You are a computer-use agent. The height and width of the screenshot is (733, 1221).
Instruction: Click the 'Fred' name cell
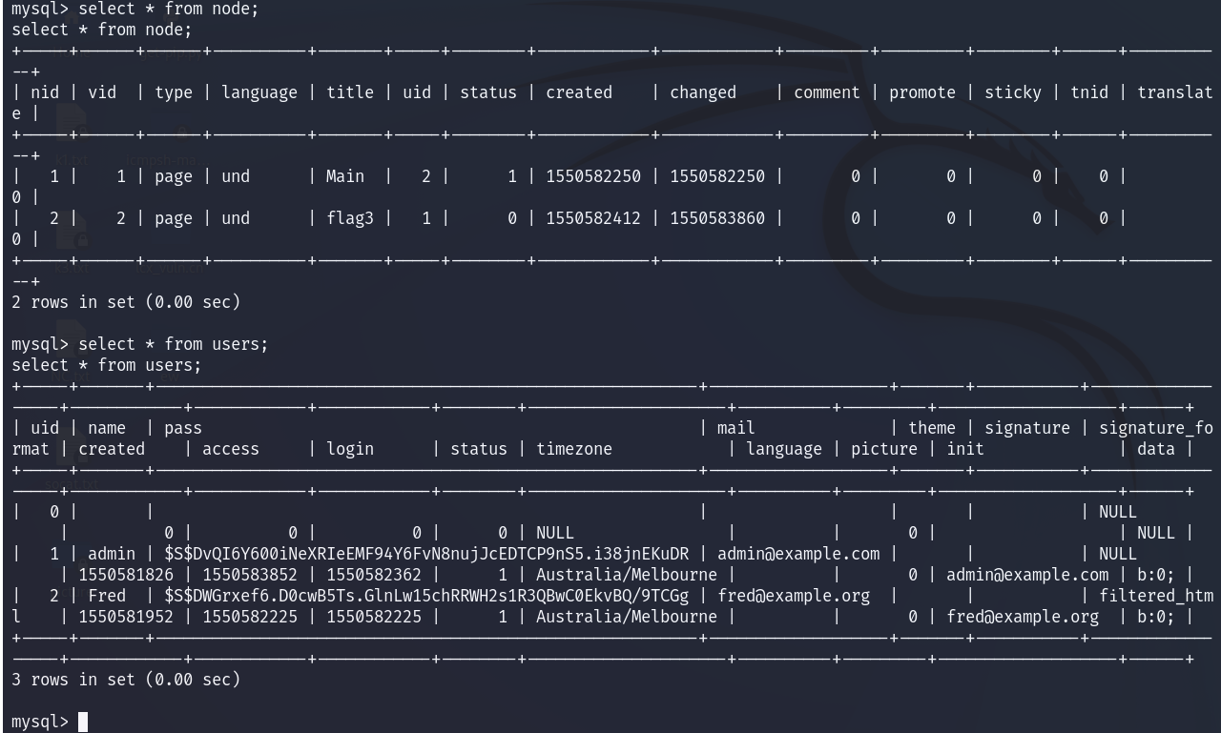click(107, 596)
